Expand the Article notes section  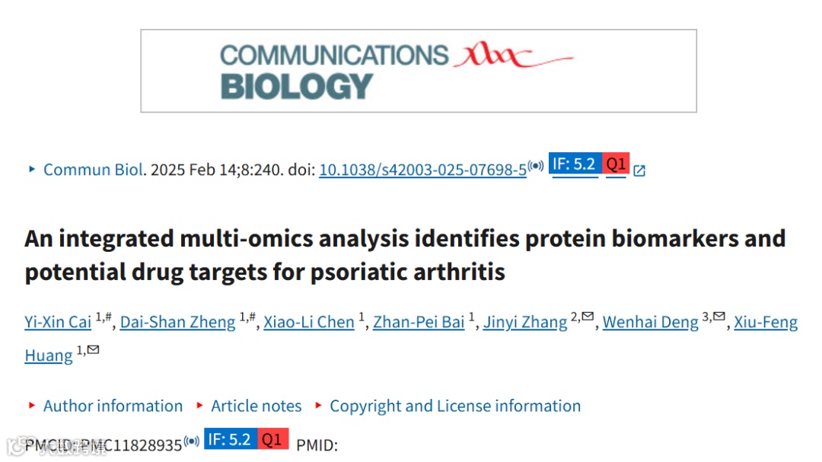(x=256, y=406)
